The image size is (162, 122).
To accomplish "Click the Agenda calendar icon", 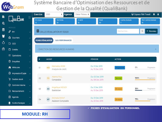I will pyautogui.click(x=10, y=97).
